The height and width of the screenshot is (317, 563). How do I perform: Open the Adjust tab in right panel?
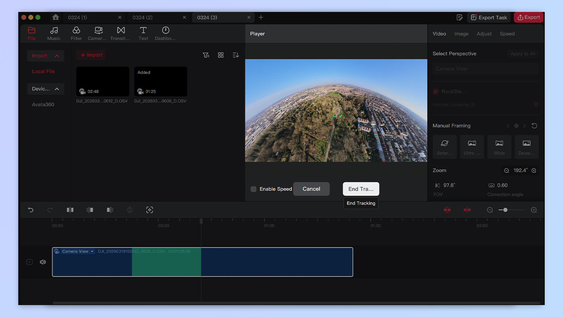point(484,34)
